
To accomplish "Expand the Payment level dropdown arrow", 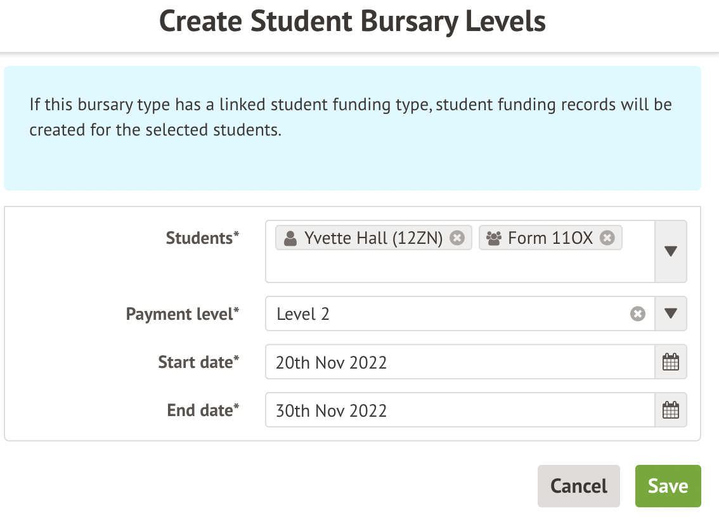I will (671, 314).
